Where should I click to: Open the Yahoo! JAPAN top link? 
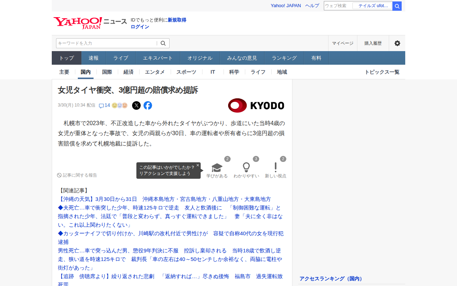[286, 6]
